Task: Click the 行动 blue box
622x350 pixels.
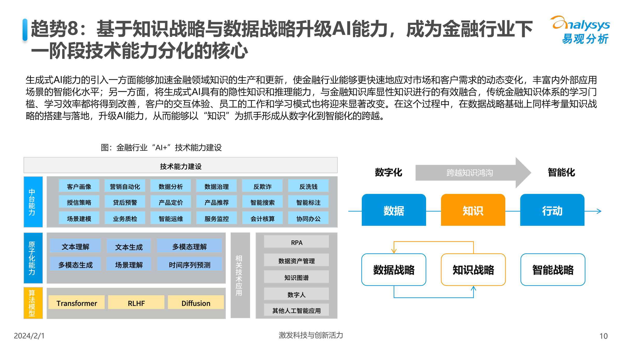Action: 552,211
